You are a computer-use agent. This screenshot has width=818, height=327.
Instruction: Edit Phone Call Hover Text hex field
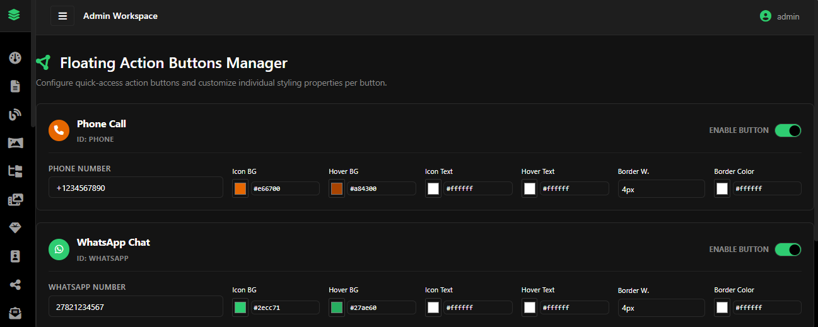pos(575,188)
